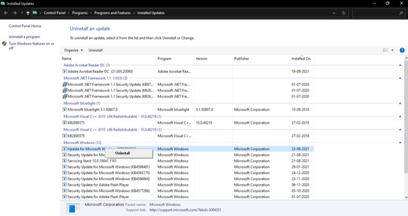
Task: Collapse the Adobe Acrobat Reader DC group
Action: tap(400, 65)
